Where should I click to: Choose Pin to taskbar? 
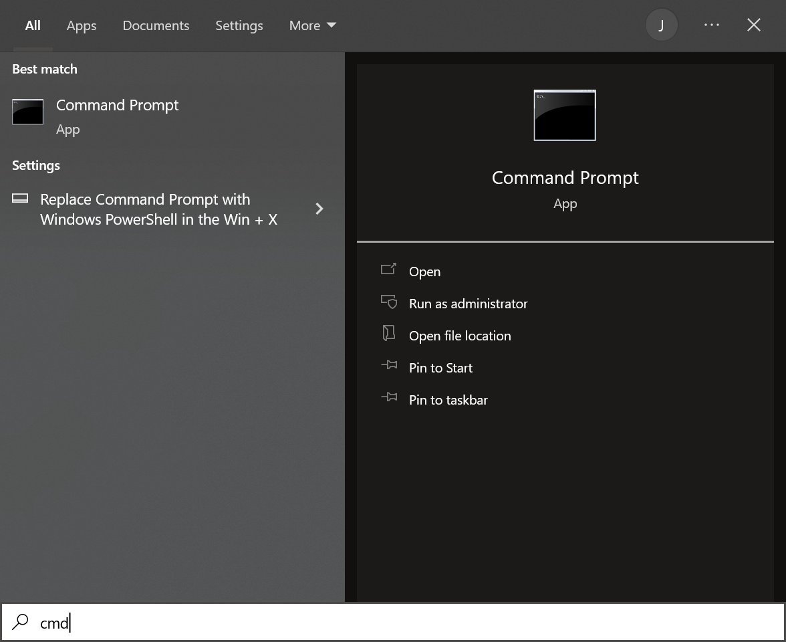(x=448, y=400)
